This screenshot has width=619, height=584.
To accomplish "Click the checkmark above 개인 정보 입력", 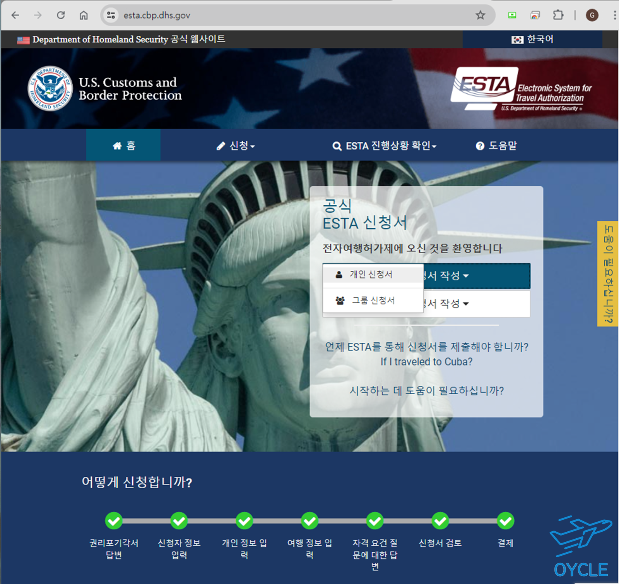I will [245, 521].
